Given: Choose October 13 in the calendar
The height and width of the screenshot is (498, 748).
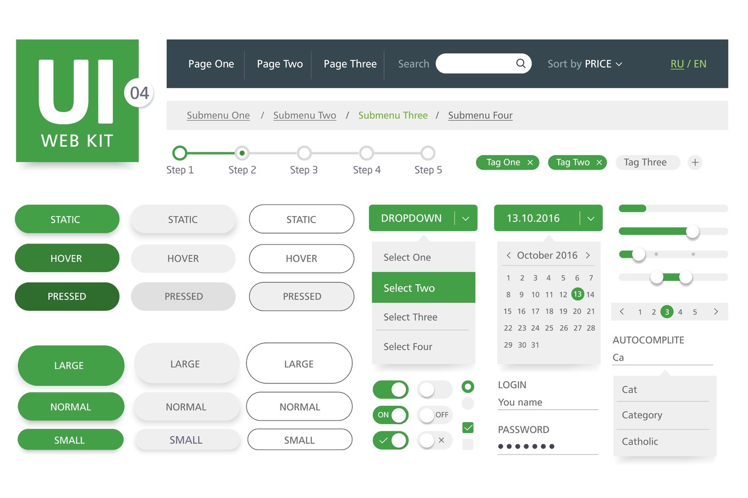Looking at the screenshot, I should tap(577, 294).
